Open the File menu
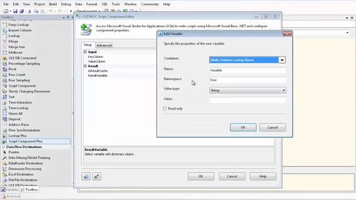The height and width of the screenshot is (200, 356). tap(6, 4)
